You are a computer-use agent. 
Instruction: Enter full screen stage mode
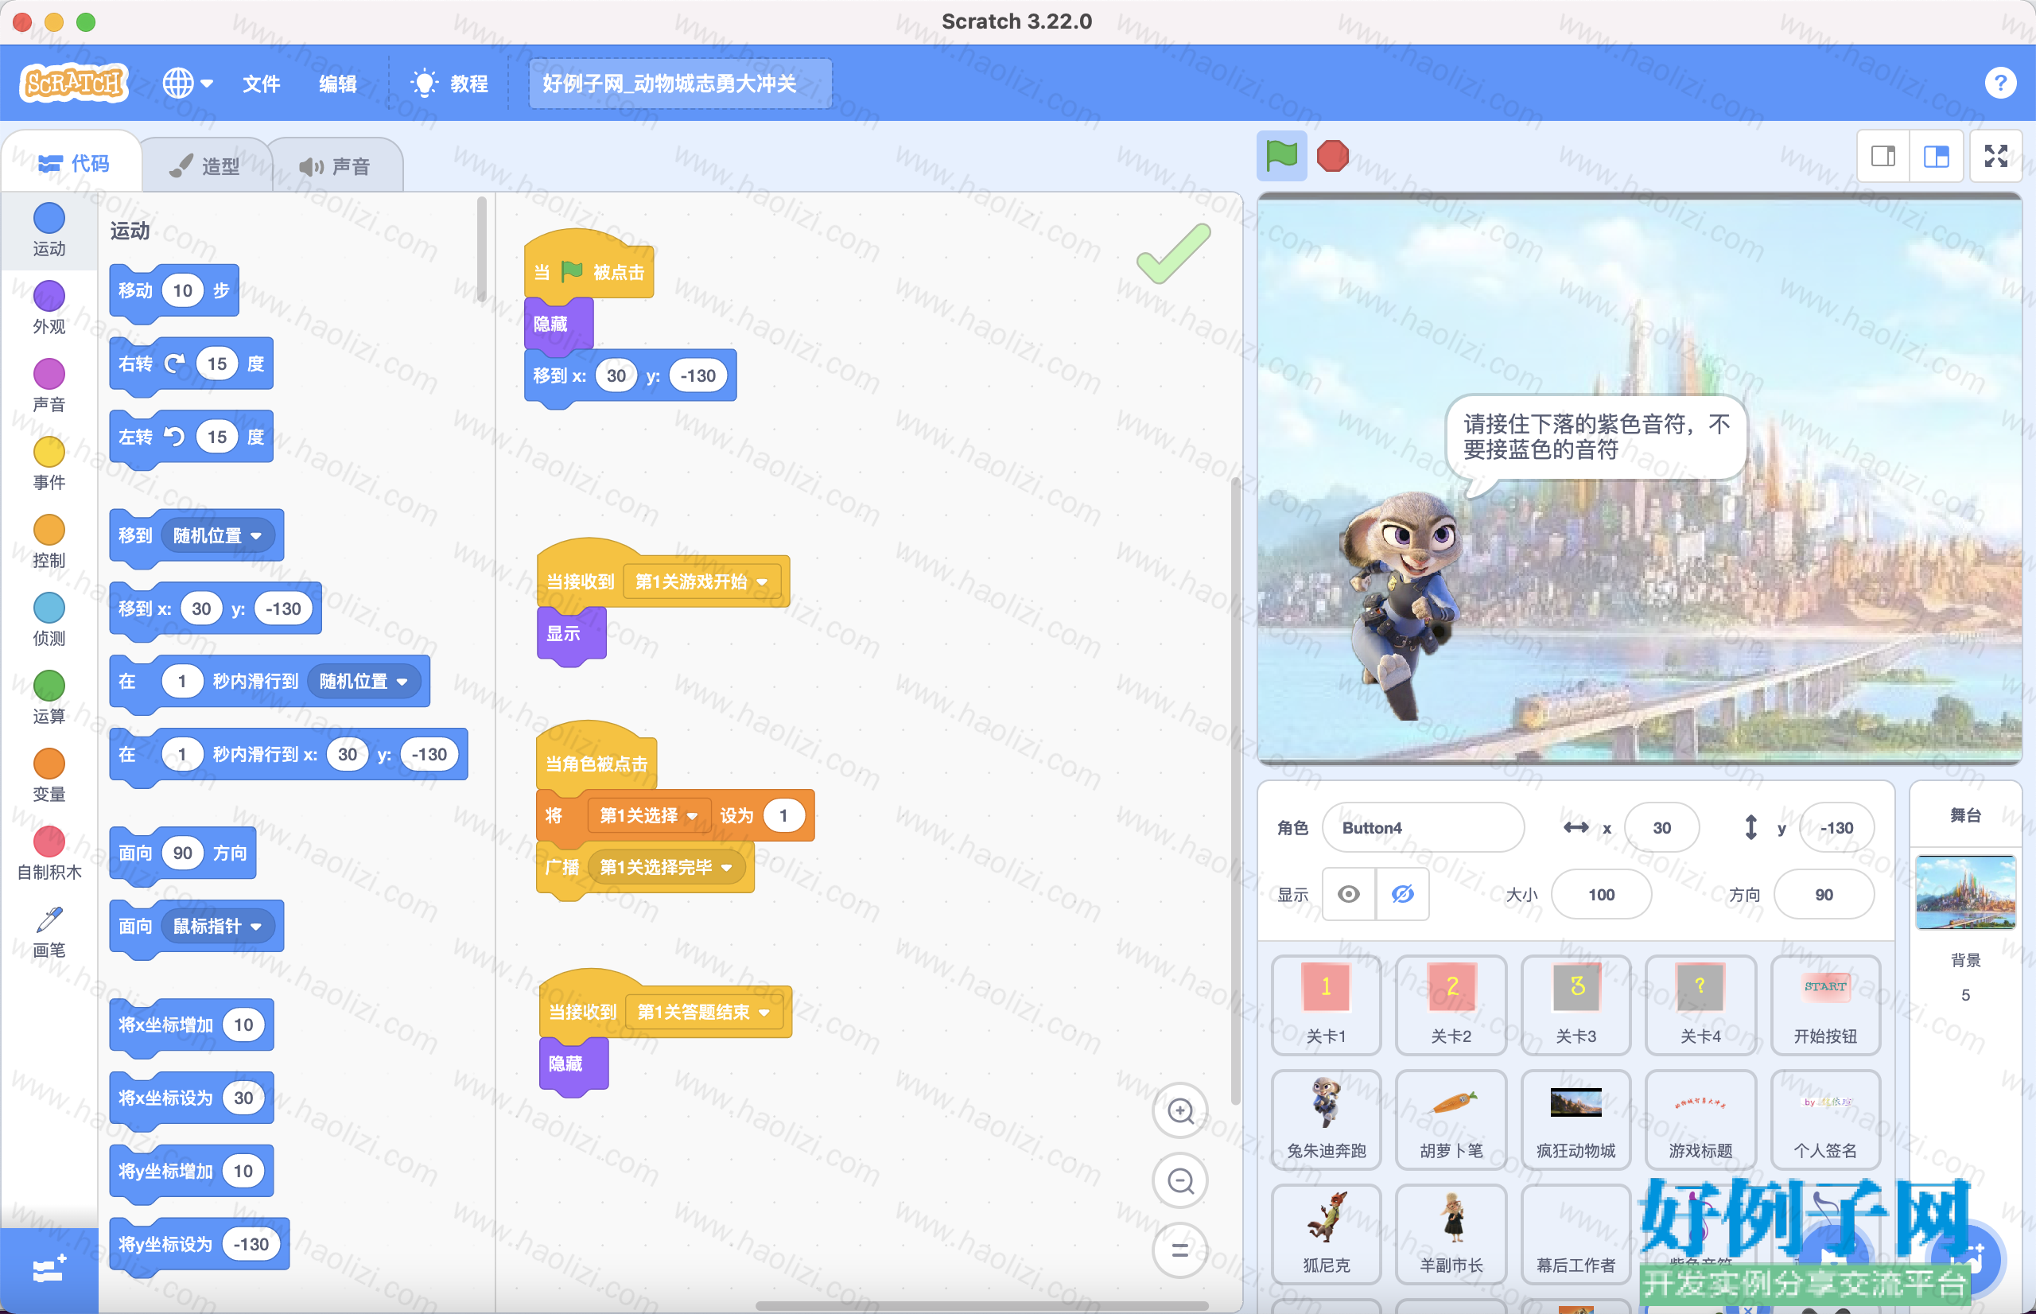click(x=1996, y=156)
